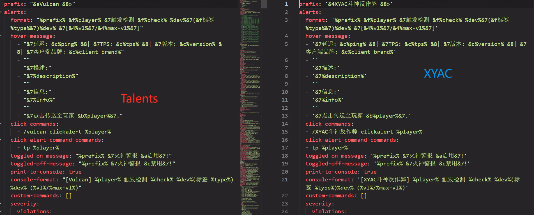Click print-to-console true value in left editor

tap(75, 172)
